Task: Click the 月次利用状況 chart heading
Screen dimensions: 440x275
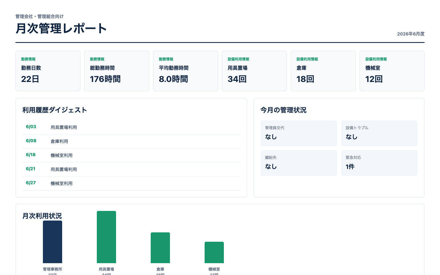Action: pyautogui.click(x=42, y=216)
